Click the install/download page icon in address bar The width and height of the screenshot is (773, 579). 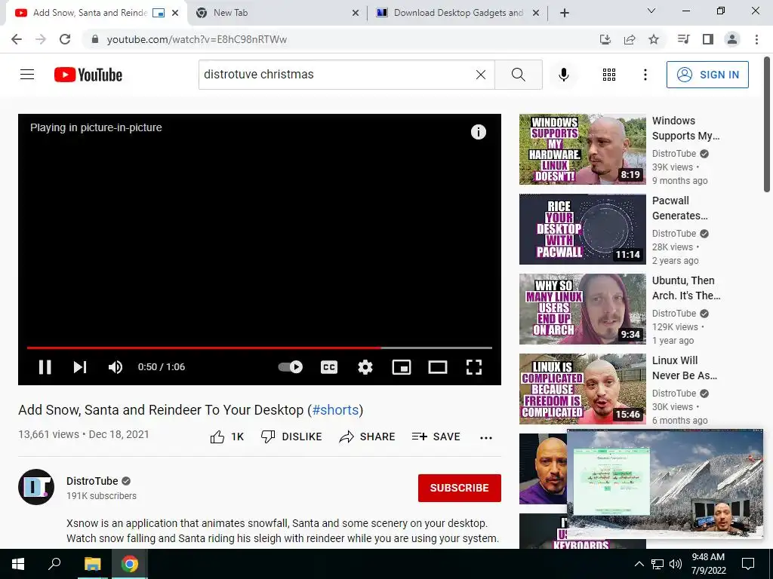[x=605, y=39]
